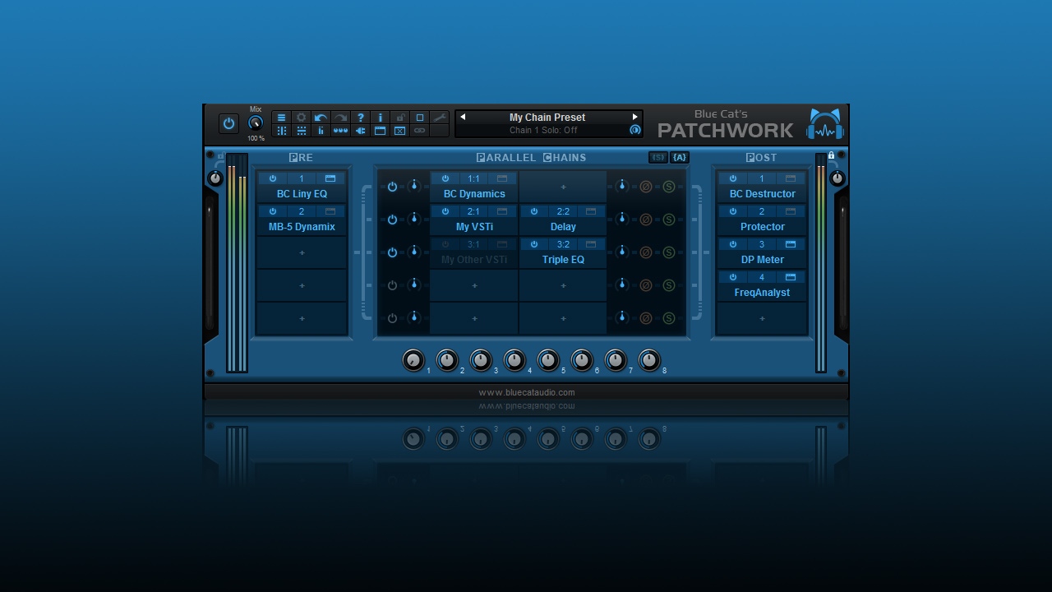The image size is (1052, 592).
Task: Click the My Other VSTi plug-in name
Action: point(474,260)
